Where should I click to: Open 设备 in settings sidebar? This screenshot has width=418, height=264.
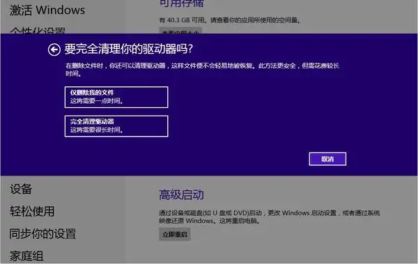coord(21,189)
